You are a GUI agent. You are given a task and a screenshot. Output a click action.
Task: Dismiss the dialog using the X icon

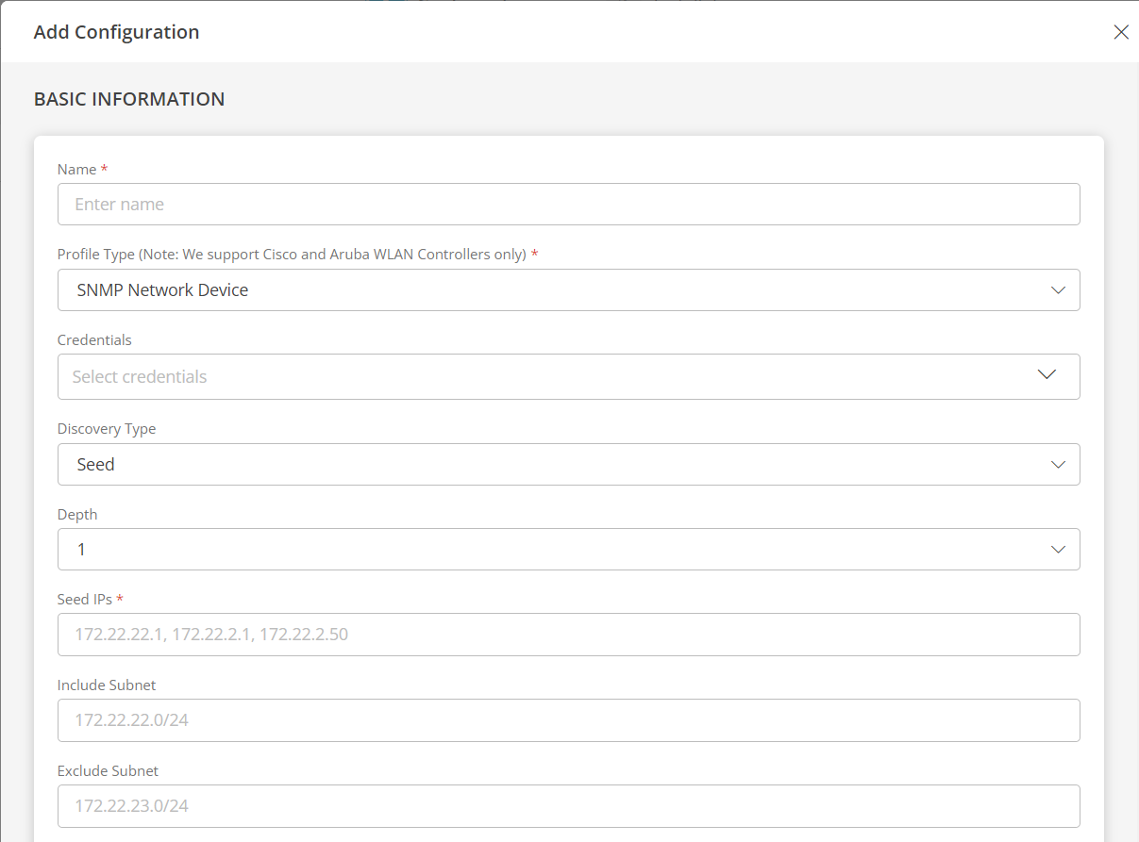1121,31
